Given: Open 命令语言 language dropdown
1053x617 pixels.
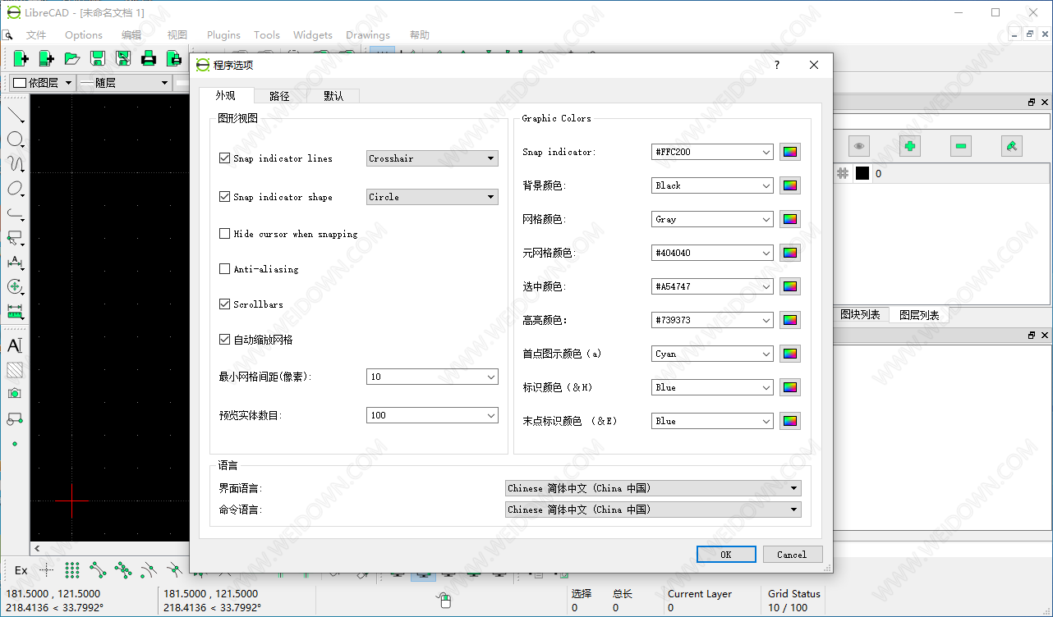Looking at the screenshot, I should [x=653, y=510].
